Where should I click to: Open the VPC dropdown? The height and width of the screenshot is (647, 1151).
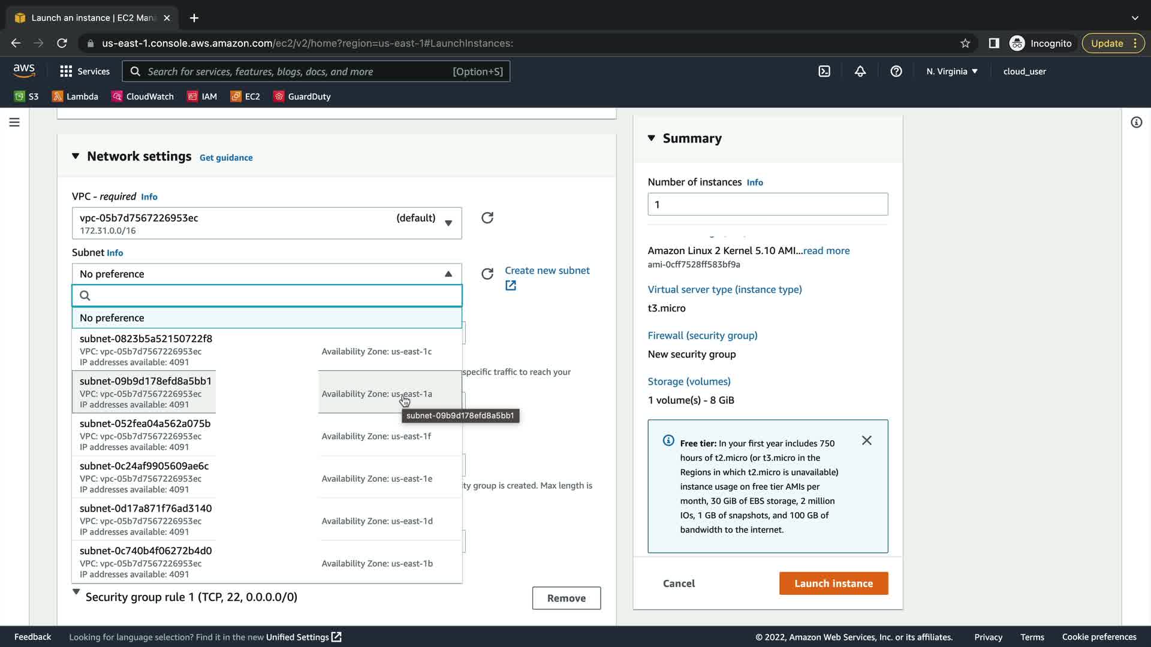tap(267, 223)
